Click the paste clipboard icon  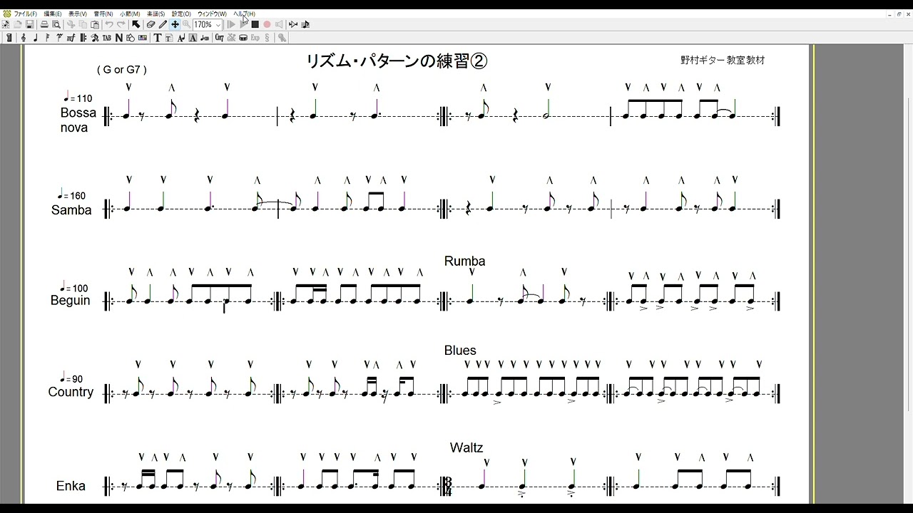[95, 24]
